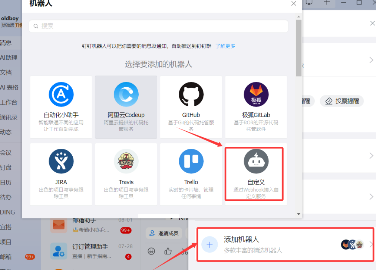
Task: Click the dialog scrollbar up arrow
Action: click(x=299, y=17)
